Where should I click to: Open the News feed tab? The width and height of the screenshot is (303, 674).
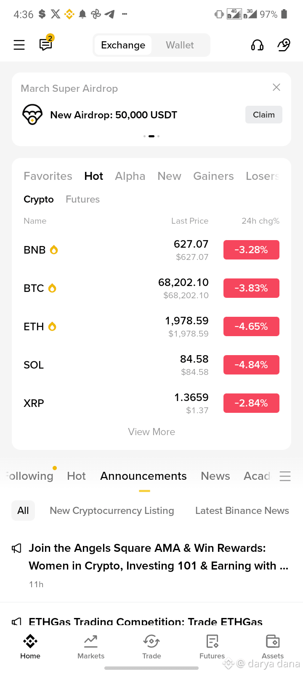click(215, 476)
